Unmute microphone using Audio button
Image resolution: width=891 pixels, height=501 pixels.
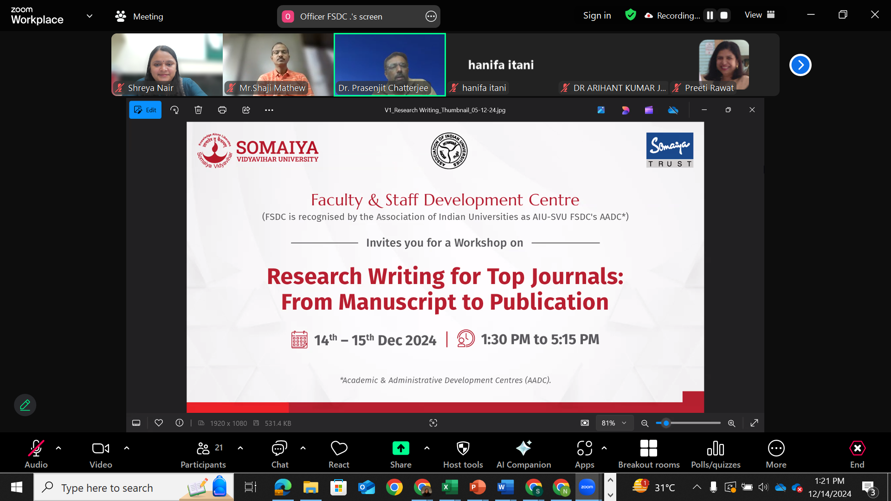(36, 454)
